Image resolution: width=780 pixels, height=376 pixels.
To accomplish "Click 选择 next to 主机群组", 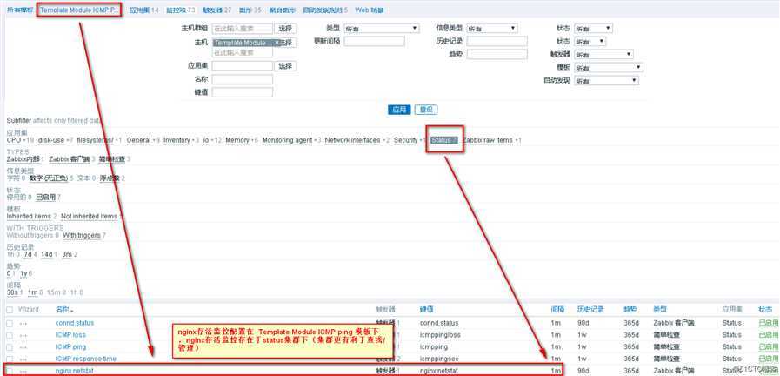I will pos(285,29).
